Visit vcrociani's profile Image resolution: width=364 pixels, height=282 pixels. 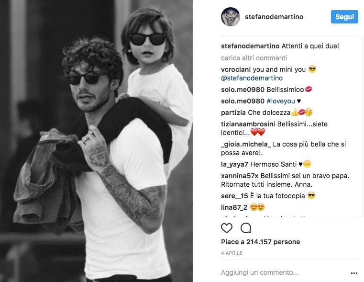coord(236,69)
